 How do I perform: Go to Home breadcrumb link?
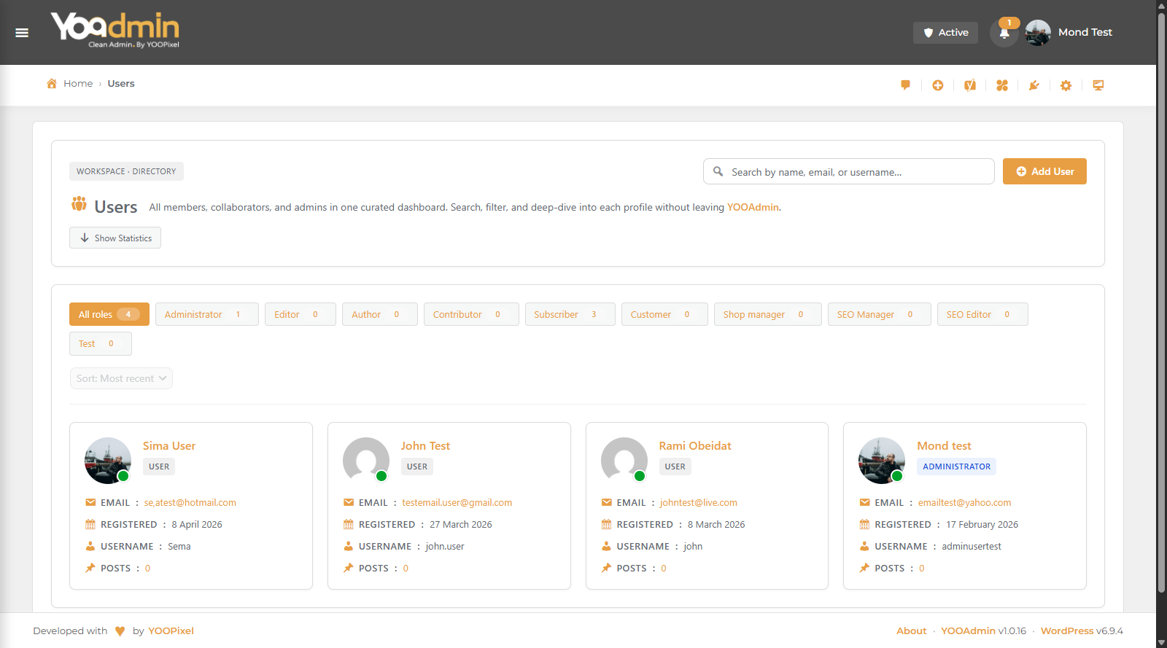point(78,84)
